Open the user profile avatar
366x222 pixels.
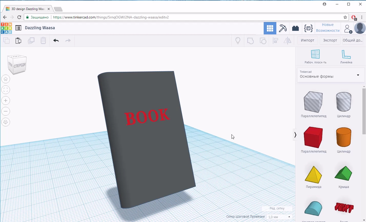click(360, 28)
